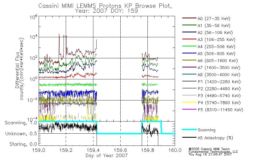
Task: Click the A1 (35-56 KeV) legend label
Action: pyautogui.click(x=214, y=26)
